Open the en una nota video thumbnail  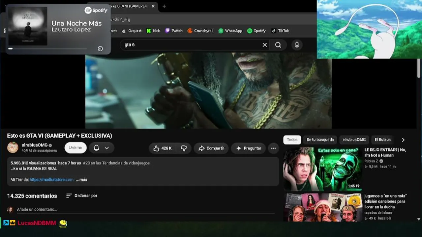[x=322, y=207]
